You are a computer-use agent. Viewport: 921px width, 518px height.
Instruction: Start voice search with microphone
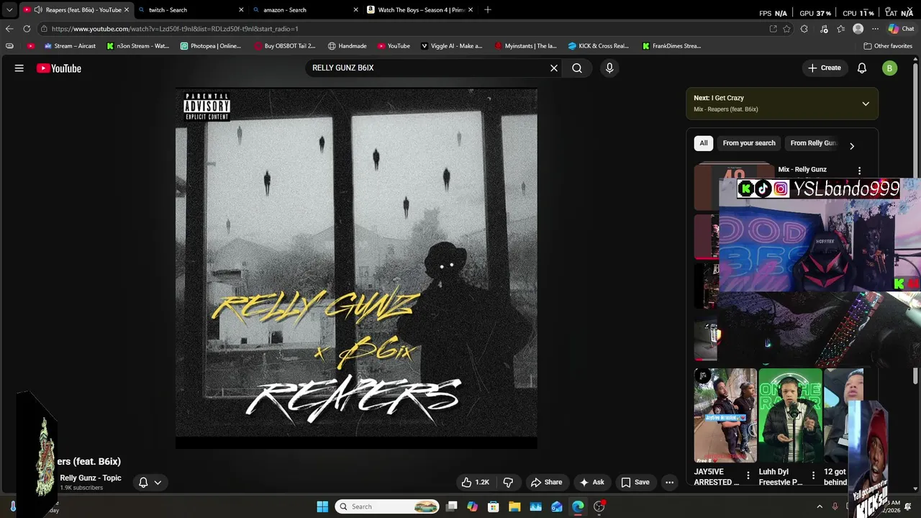coord(609,68)
